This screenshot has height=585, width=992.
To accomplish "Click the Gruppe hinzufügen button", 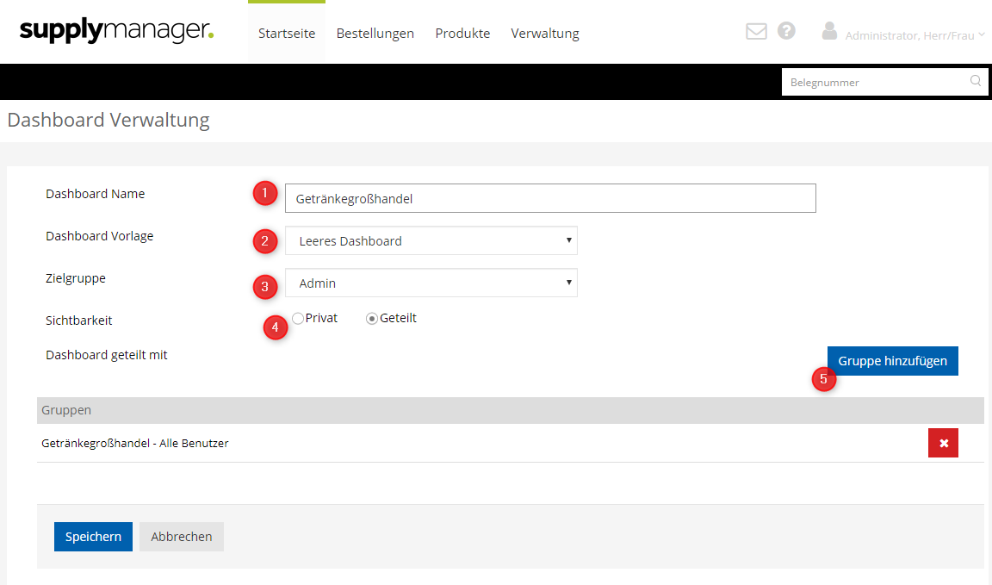I will click(x=892, y=361).
